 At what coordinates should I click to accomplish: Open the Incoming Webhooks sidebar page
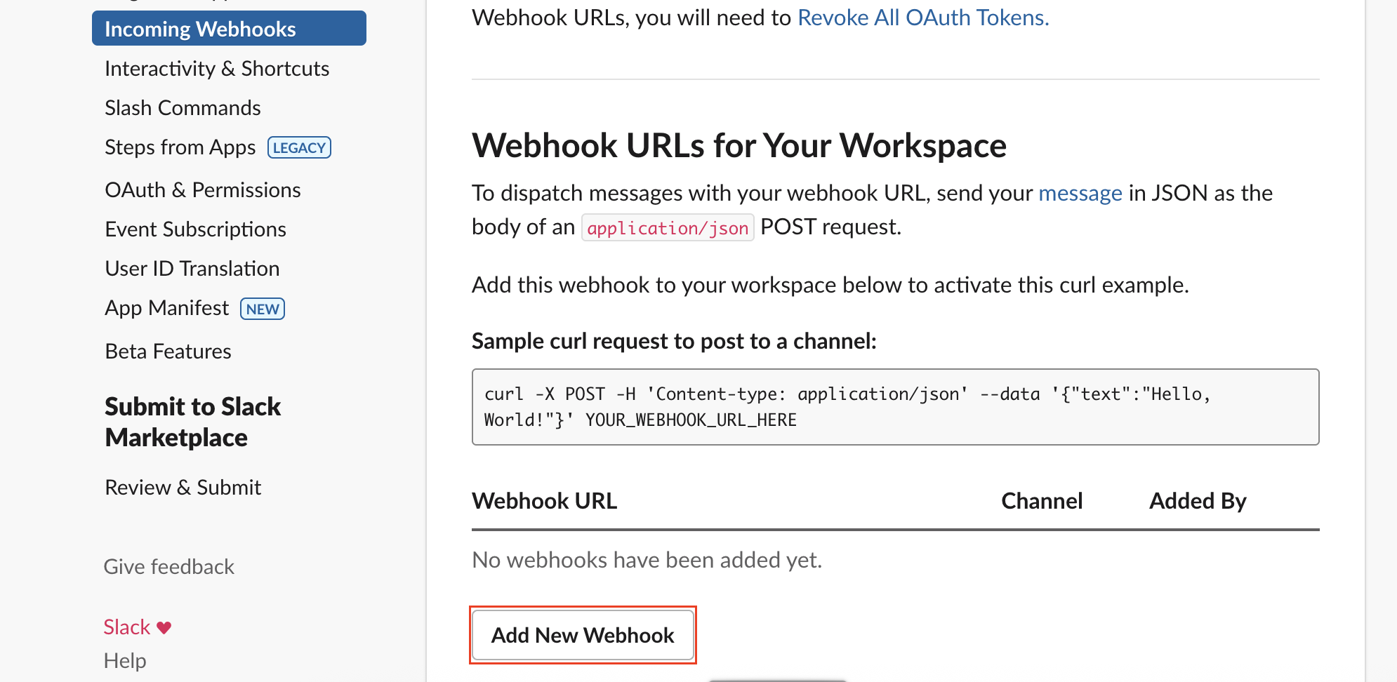[200, 29]
